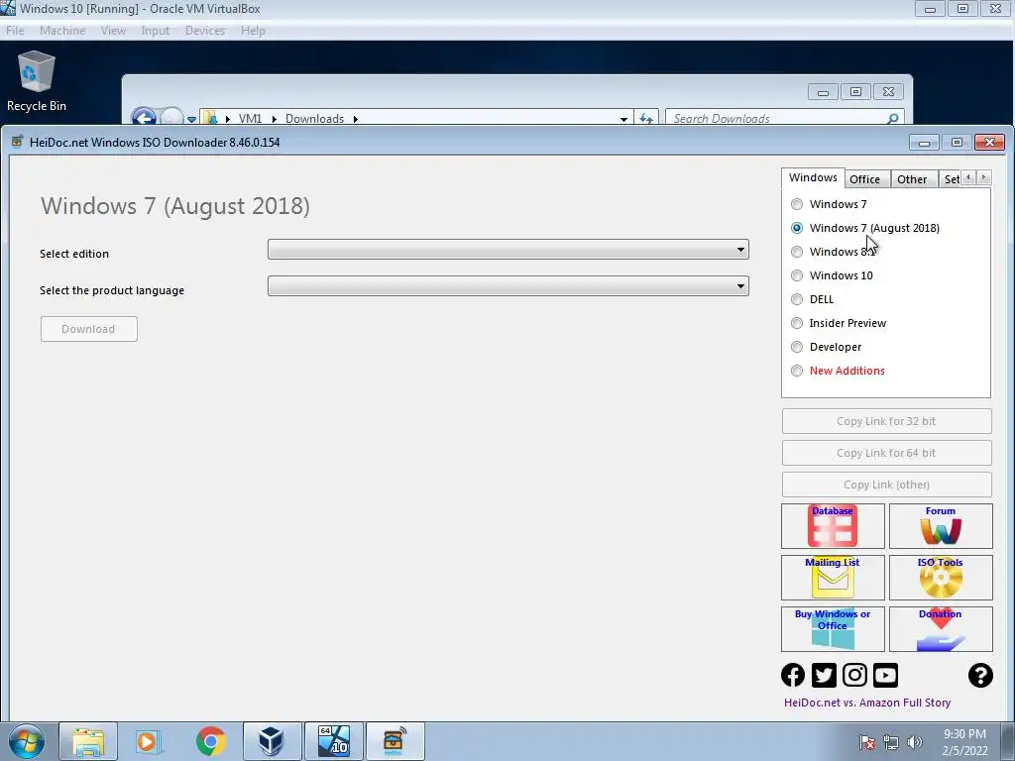Select the New Additions radio button
Screen dimensions: 1015x761
(797, 371)
